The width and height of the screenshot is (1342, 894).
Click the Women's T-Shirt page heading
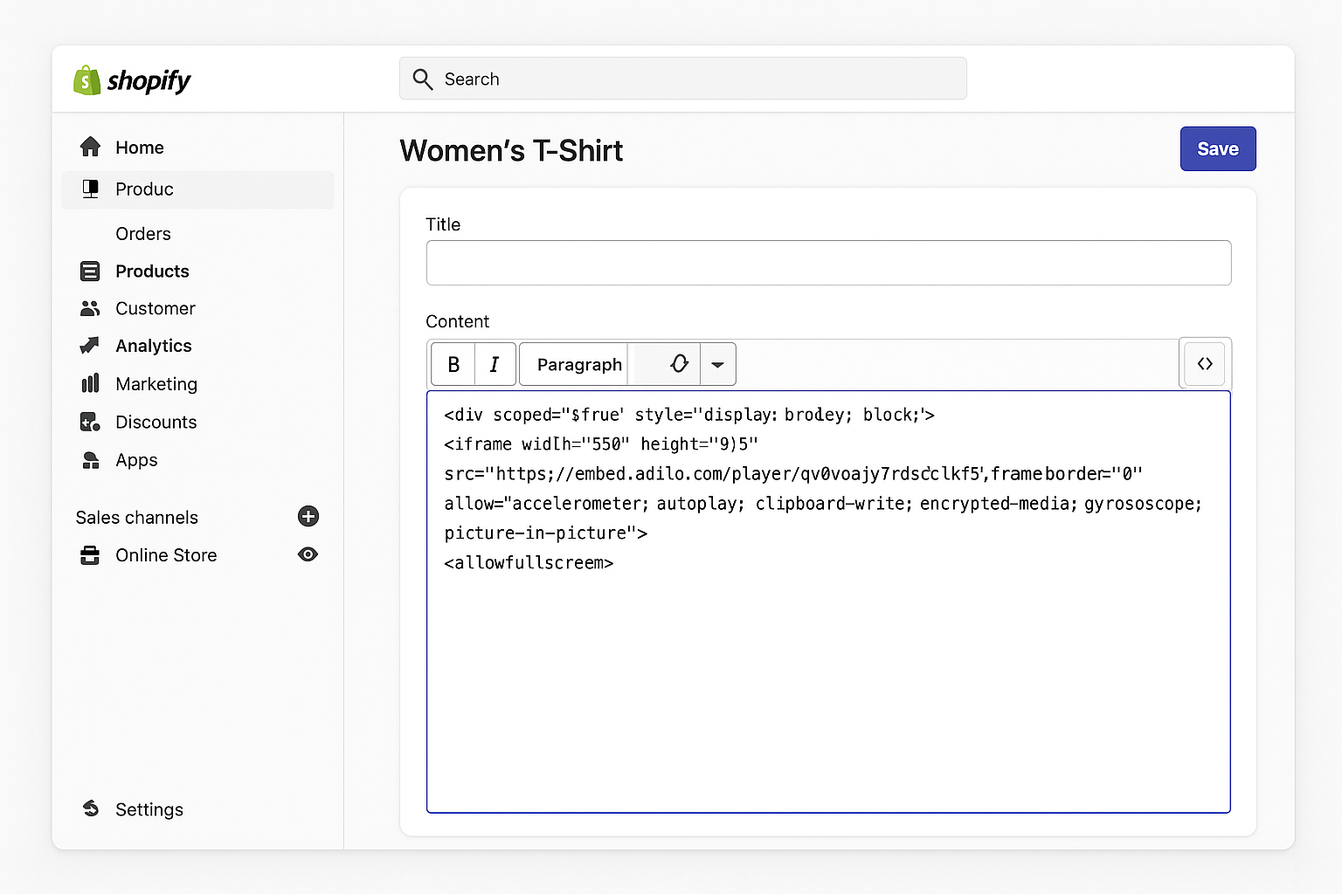(x=511, y=151)
